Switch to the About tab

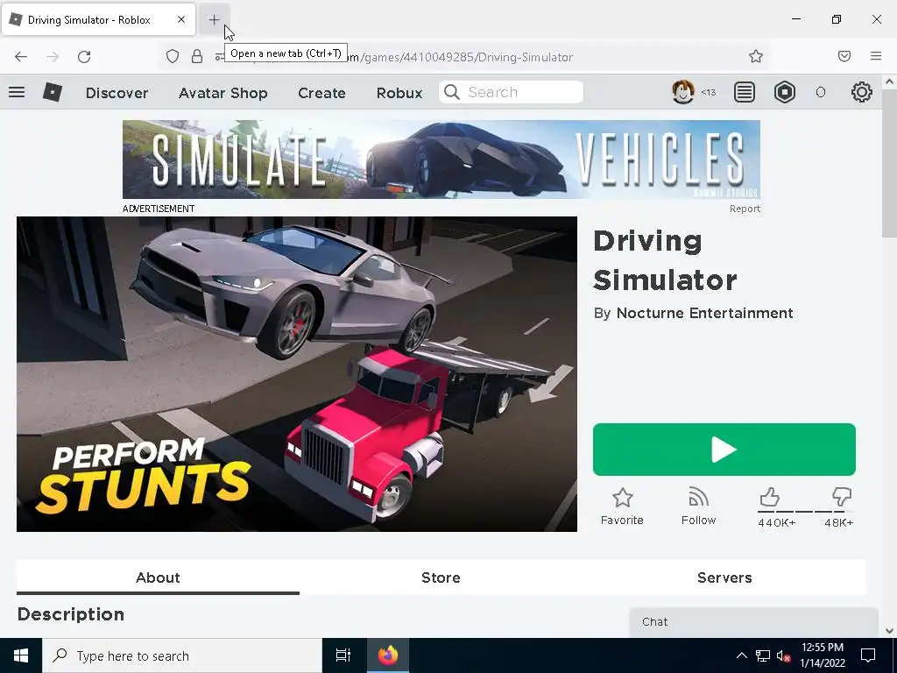[x=158, y=577]
